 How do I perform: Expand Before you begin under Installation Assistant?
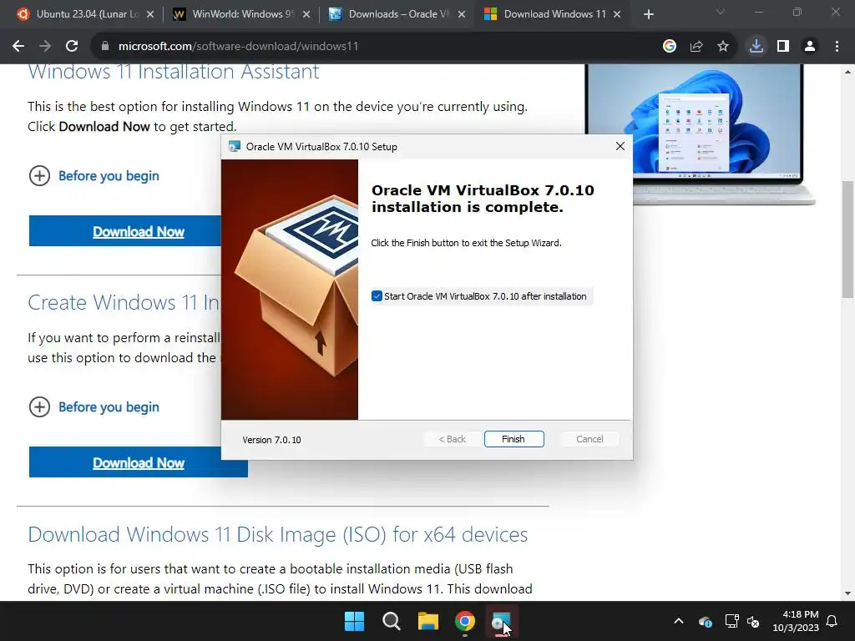pyautogui.click(x=94, y=175)
